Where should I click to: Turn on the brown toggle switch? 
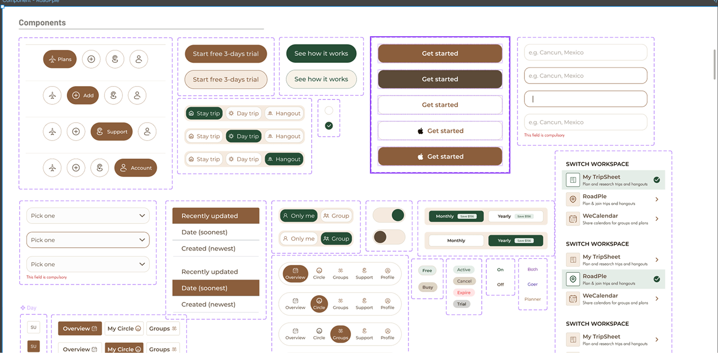pos(389,237)
